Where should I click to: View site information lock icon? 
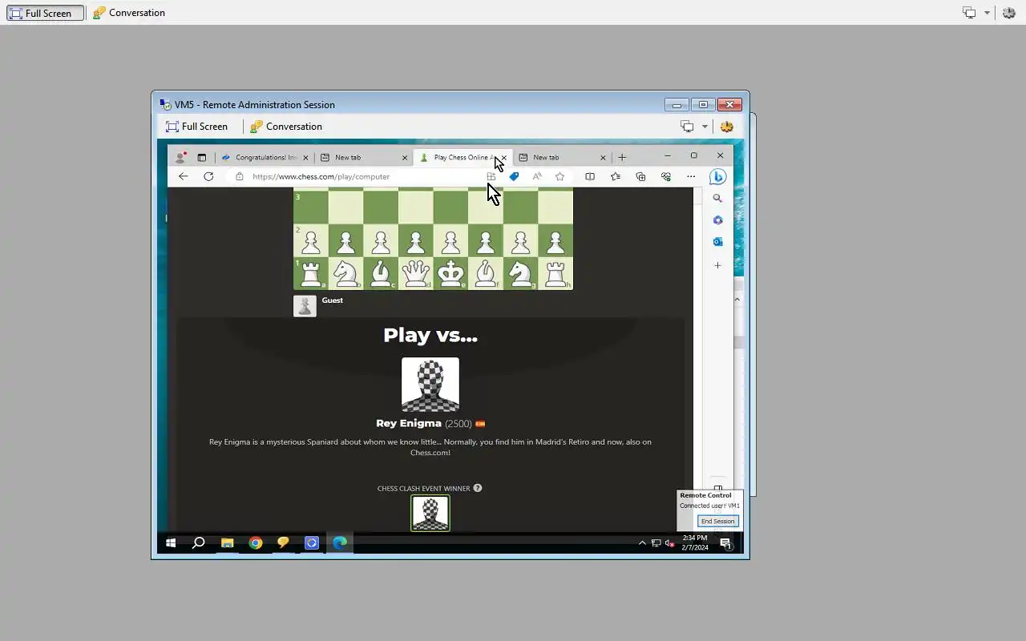click(239, 176)
